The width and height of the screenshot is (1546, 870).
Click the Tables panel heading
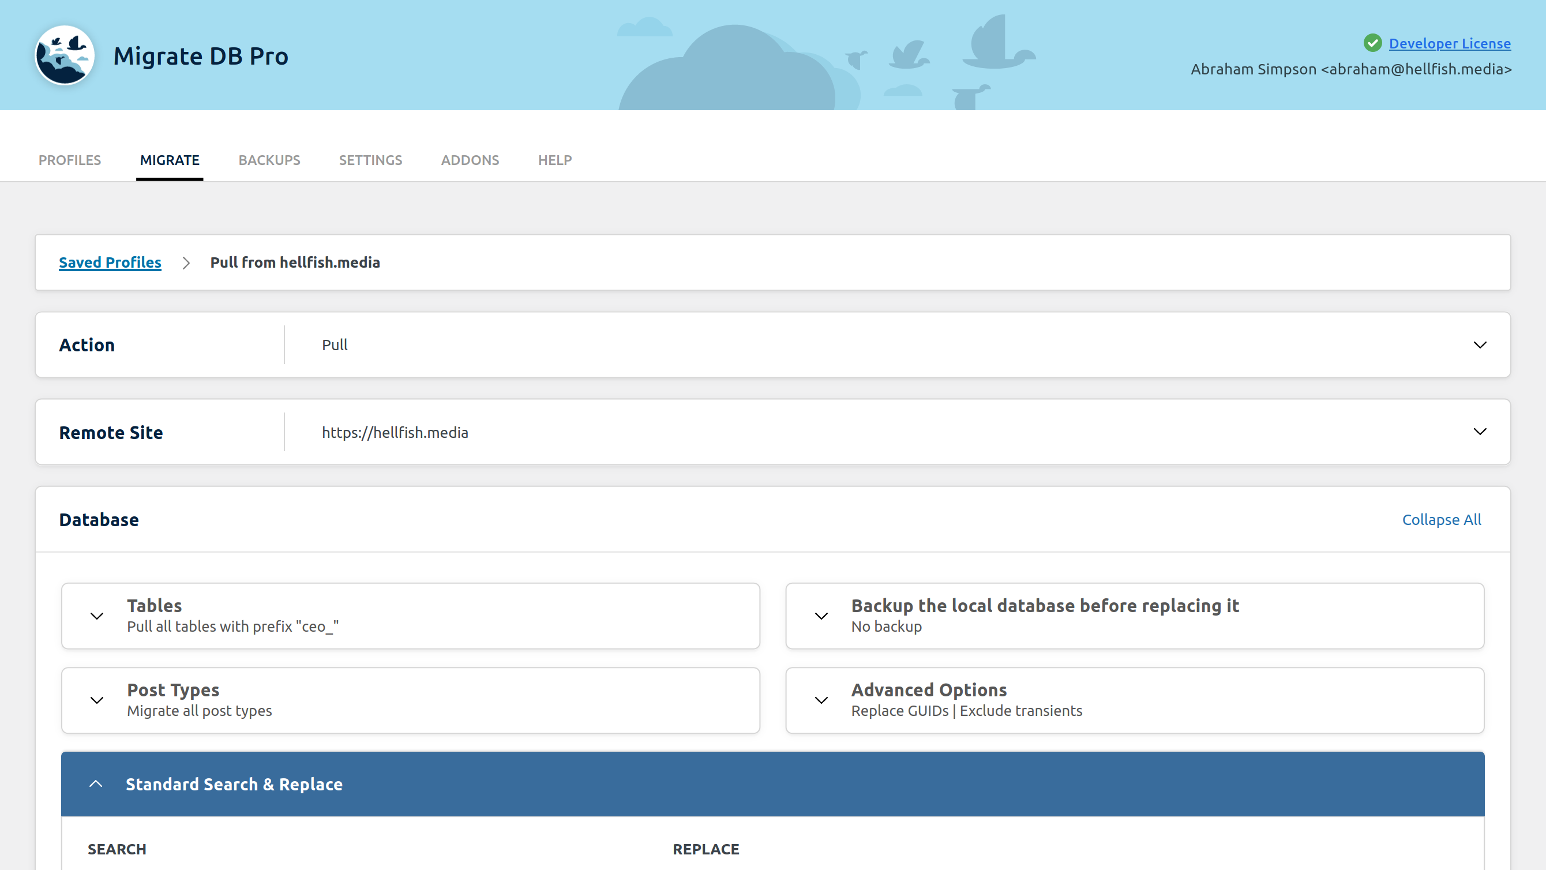[x=154, y=606]
